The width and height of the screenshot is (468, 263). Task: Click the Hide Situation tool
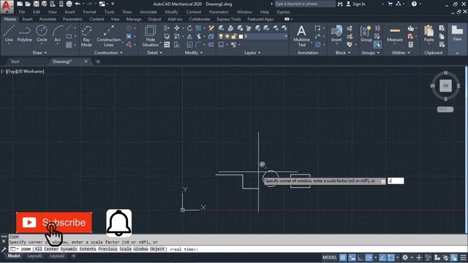150,36
